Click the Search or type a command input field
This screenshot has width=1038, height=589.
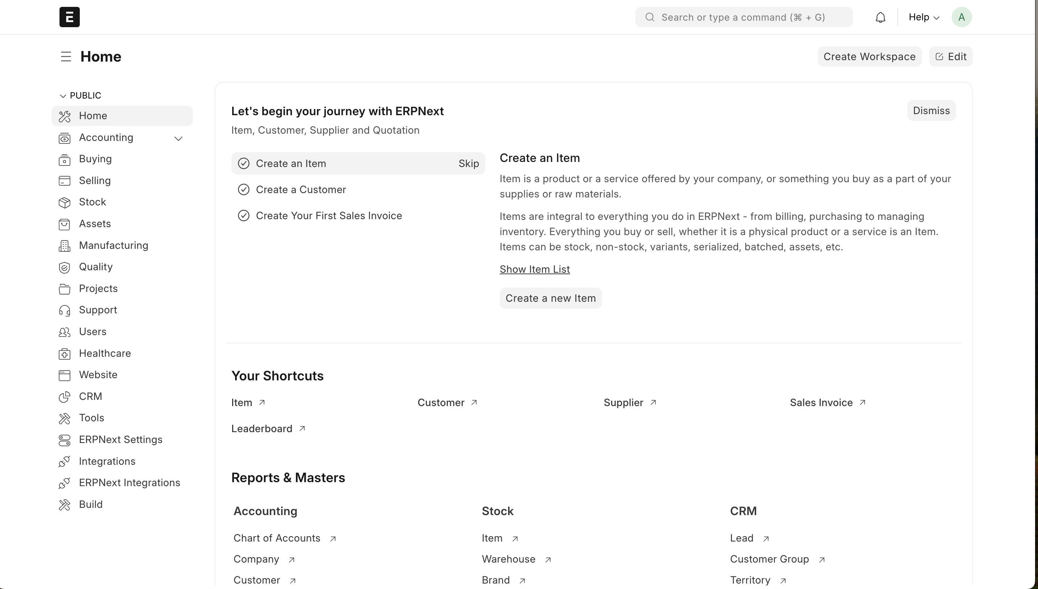point(744,17)
